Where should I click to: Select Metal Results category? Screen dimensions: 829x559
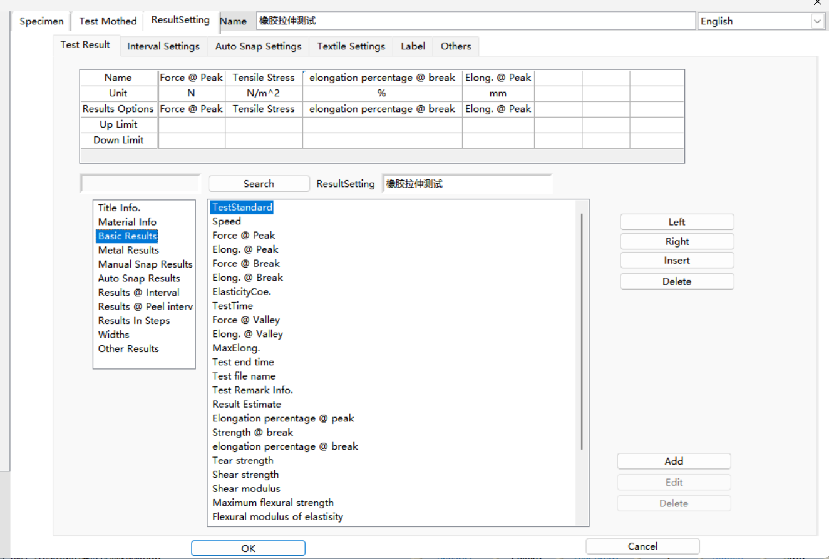[x=128, y=250]
